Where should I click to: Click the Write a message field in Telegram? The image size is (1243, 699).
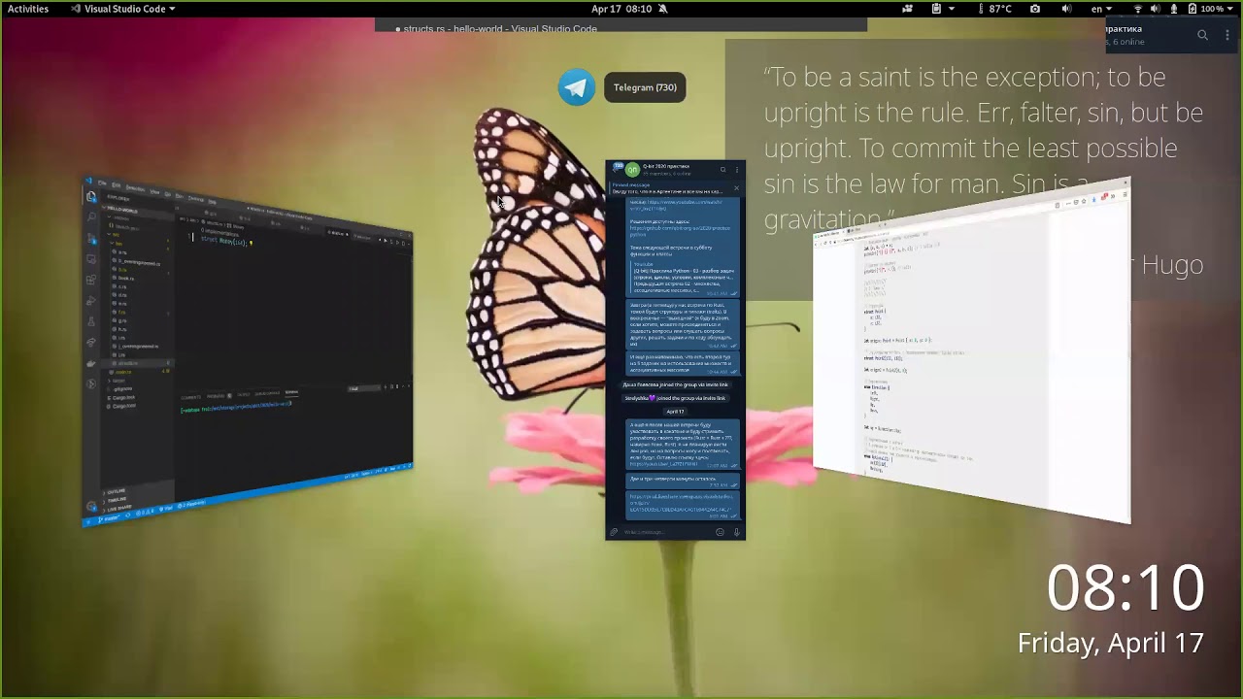(x=666, y=532)
